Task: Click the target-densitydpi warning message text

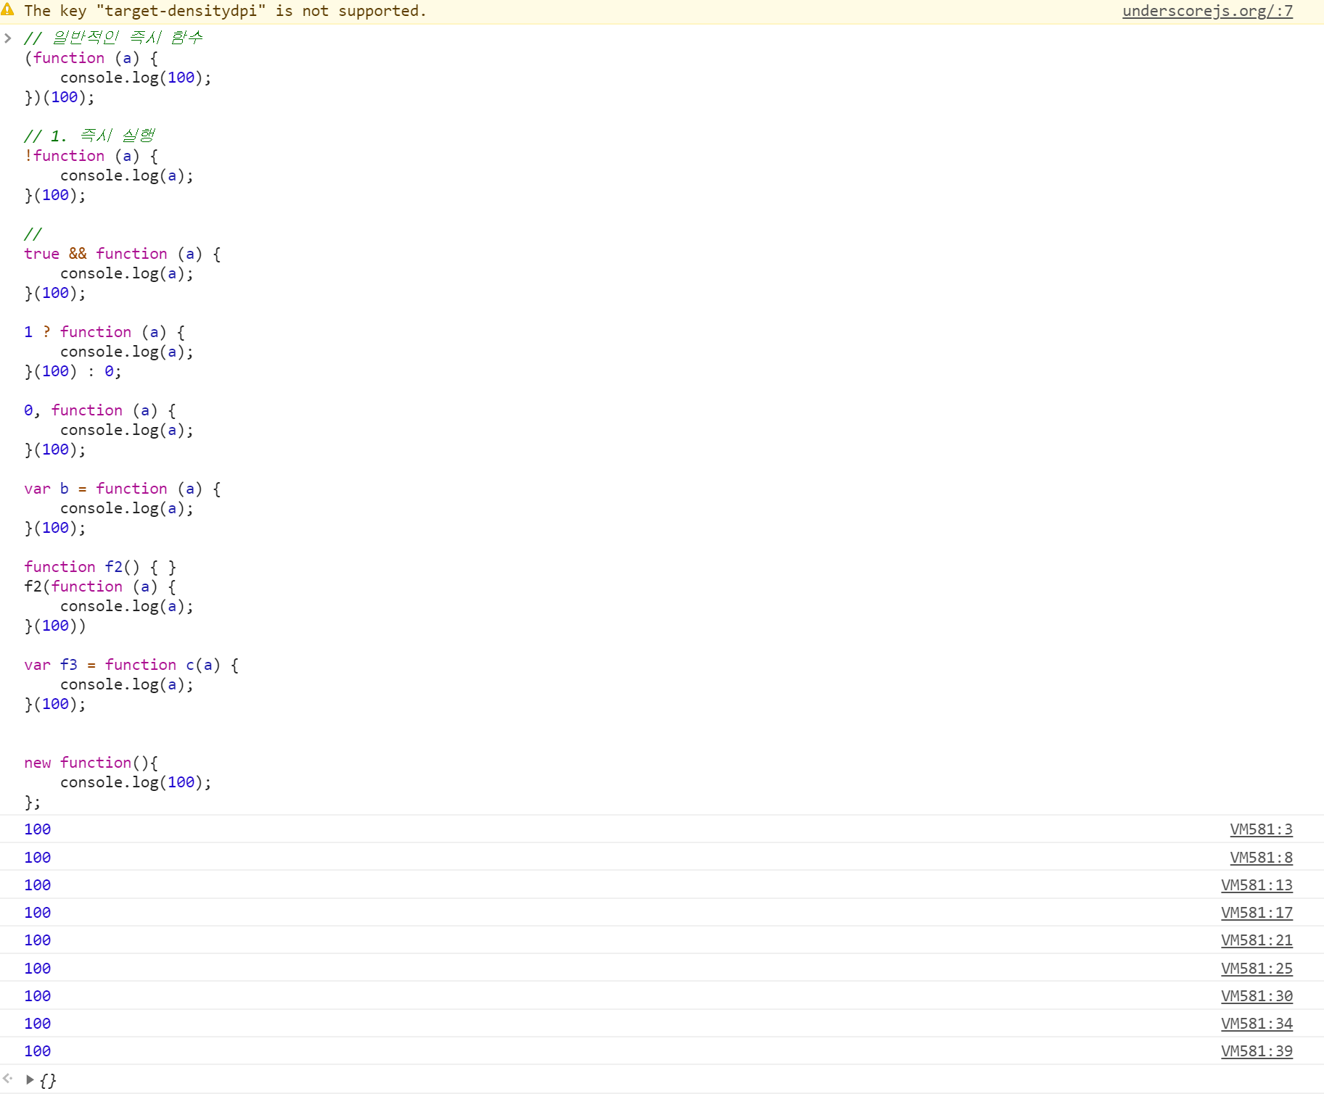Action: (226, 11)
